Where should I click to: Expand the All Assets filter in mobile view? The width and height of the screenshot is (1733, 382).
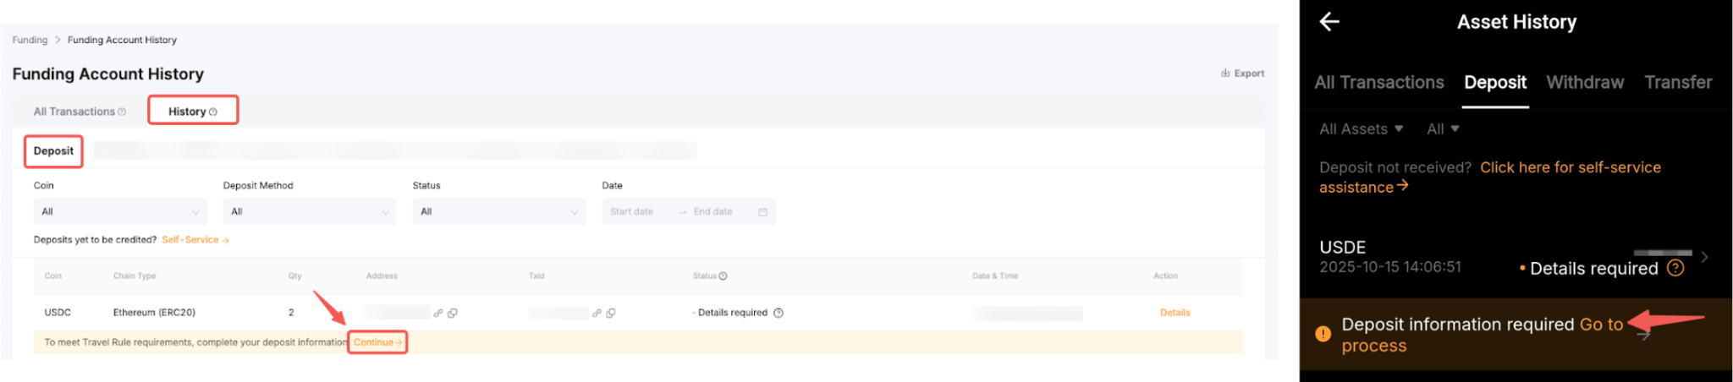(1361, 129)
